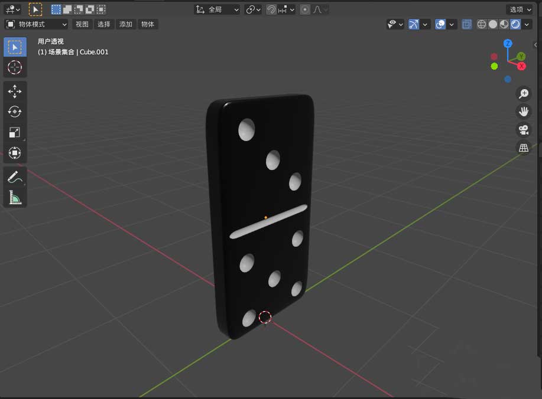542x399 pixels.
Task: Expand the sidebar with small arrow
Action: pyautogui.click(x=535, y=45)
